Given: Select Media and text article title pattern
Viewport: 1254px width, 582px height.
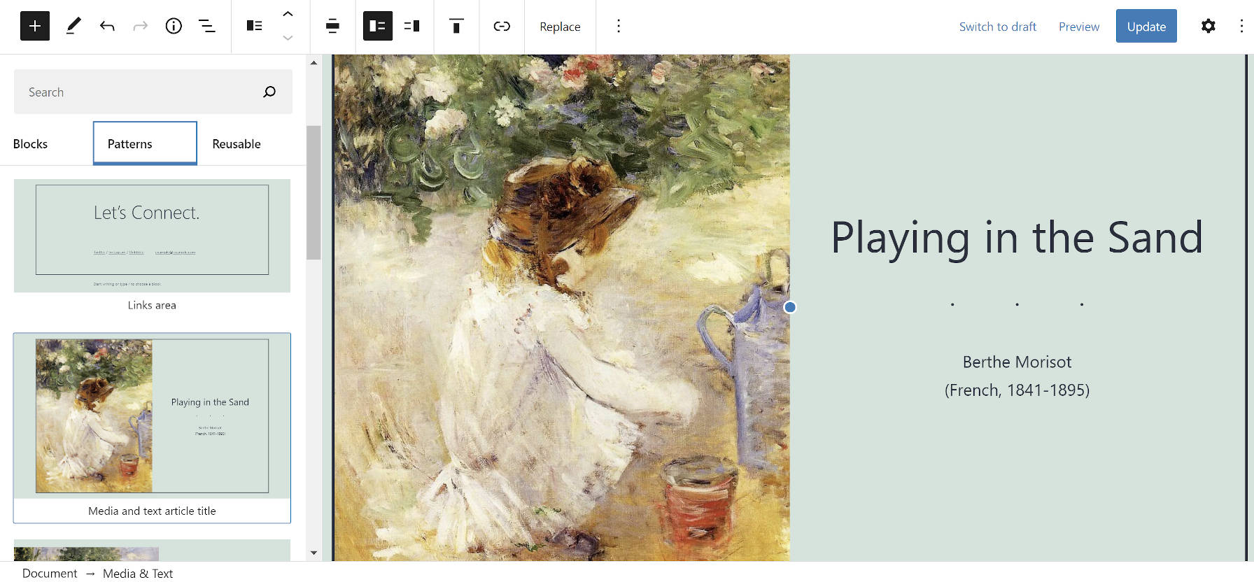Looking at the screenshot, I should (x=152, y=428).
